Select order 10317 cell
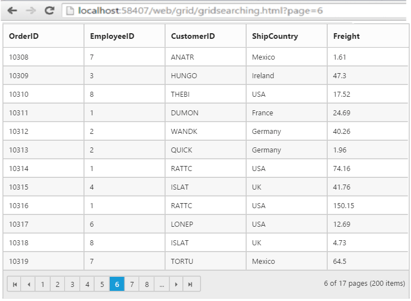This screenshot has width=411, height=301. [x=43, y=224]
